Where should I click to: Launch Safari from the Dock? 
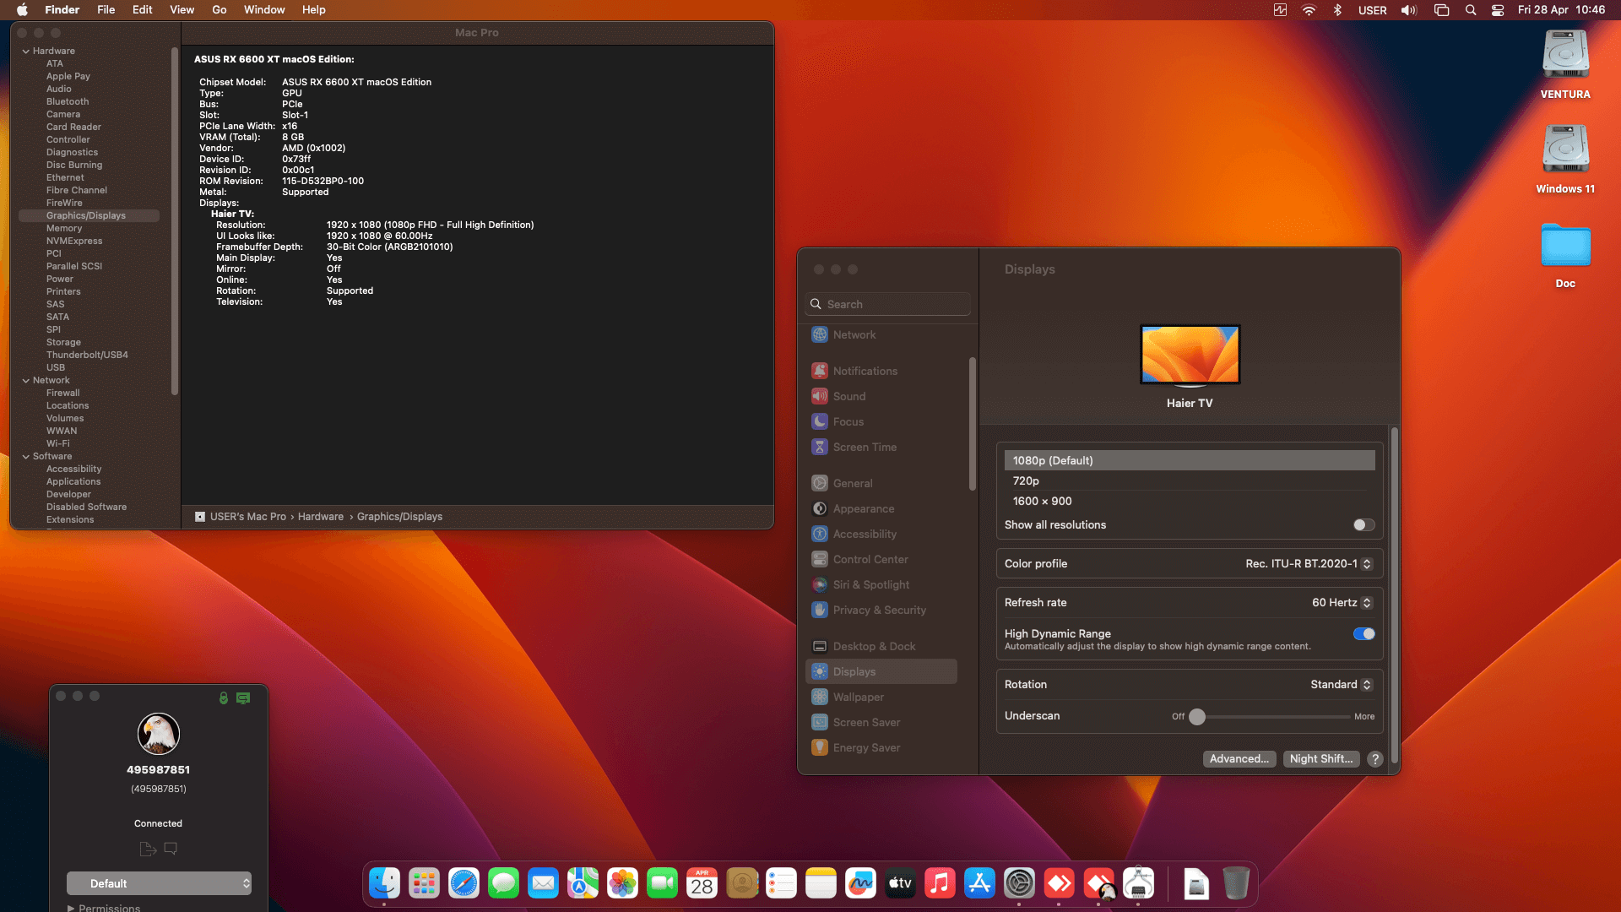click(x=464, y=883)
